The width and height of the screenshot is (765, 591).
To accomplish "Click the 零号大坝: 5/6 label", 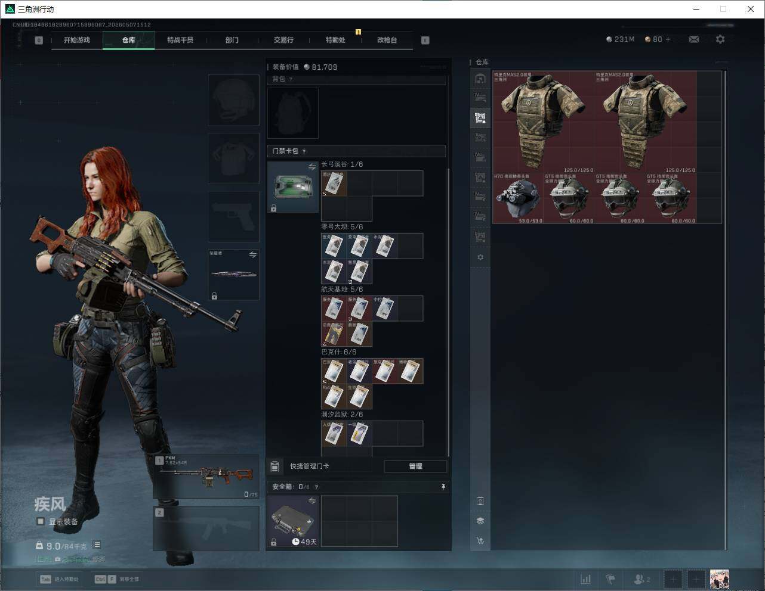I will [x=342, y=227].
